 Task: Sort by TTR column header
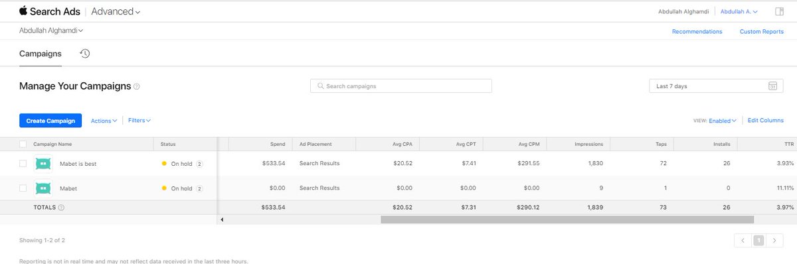pos(789,144)
